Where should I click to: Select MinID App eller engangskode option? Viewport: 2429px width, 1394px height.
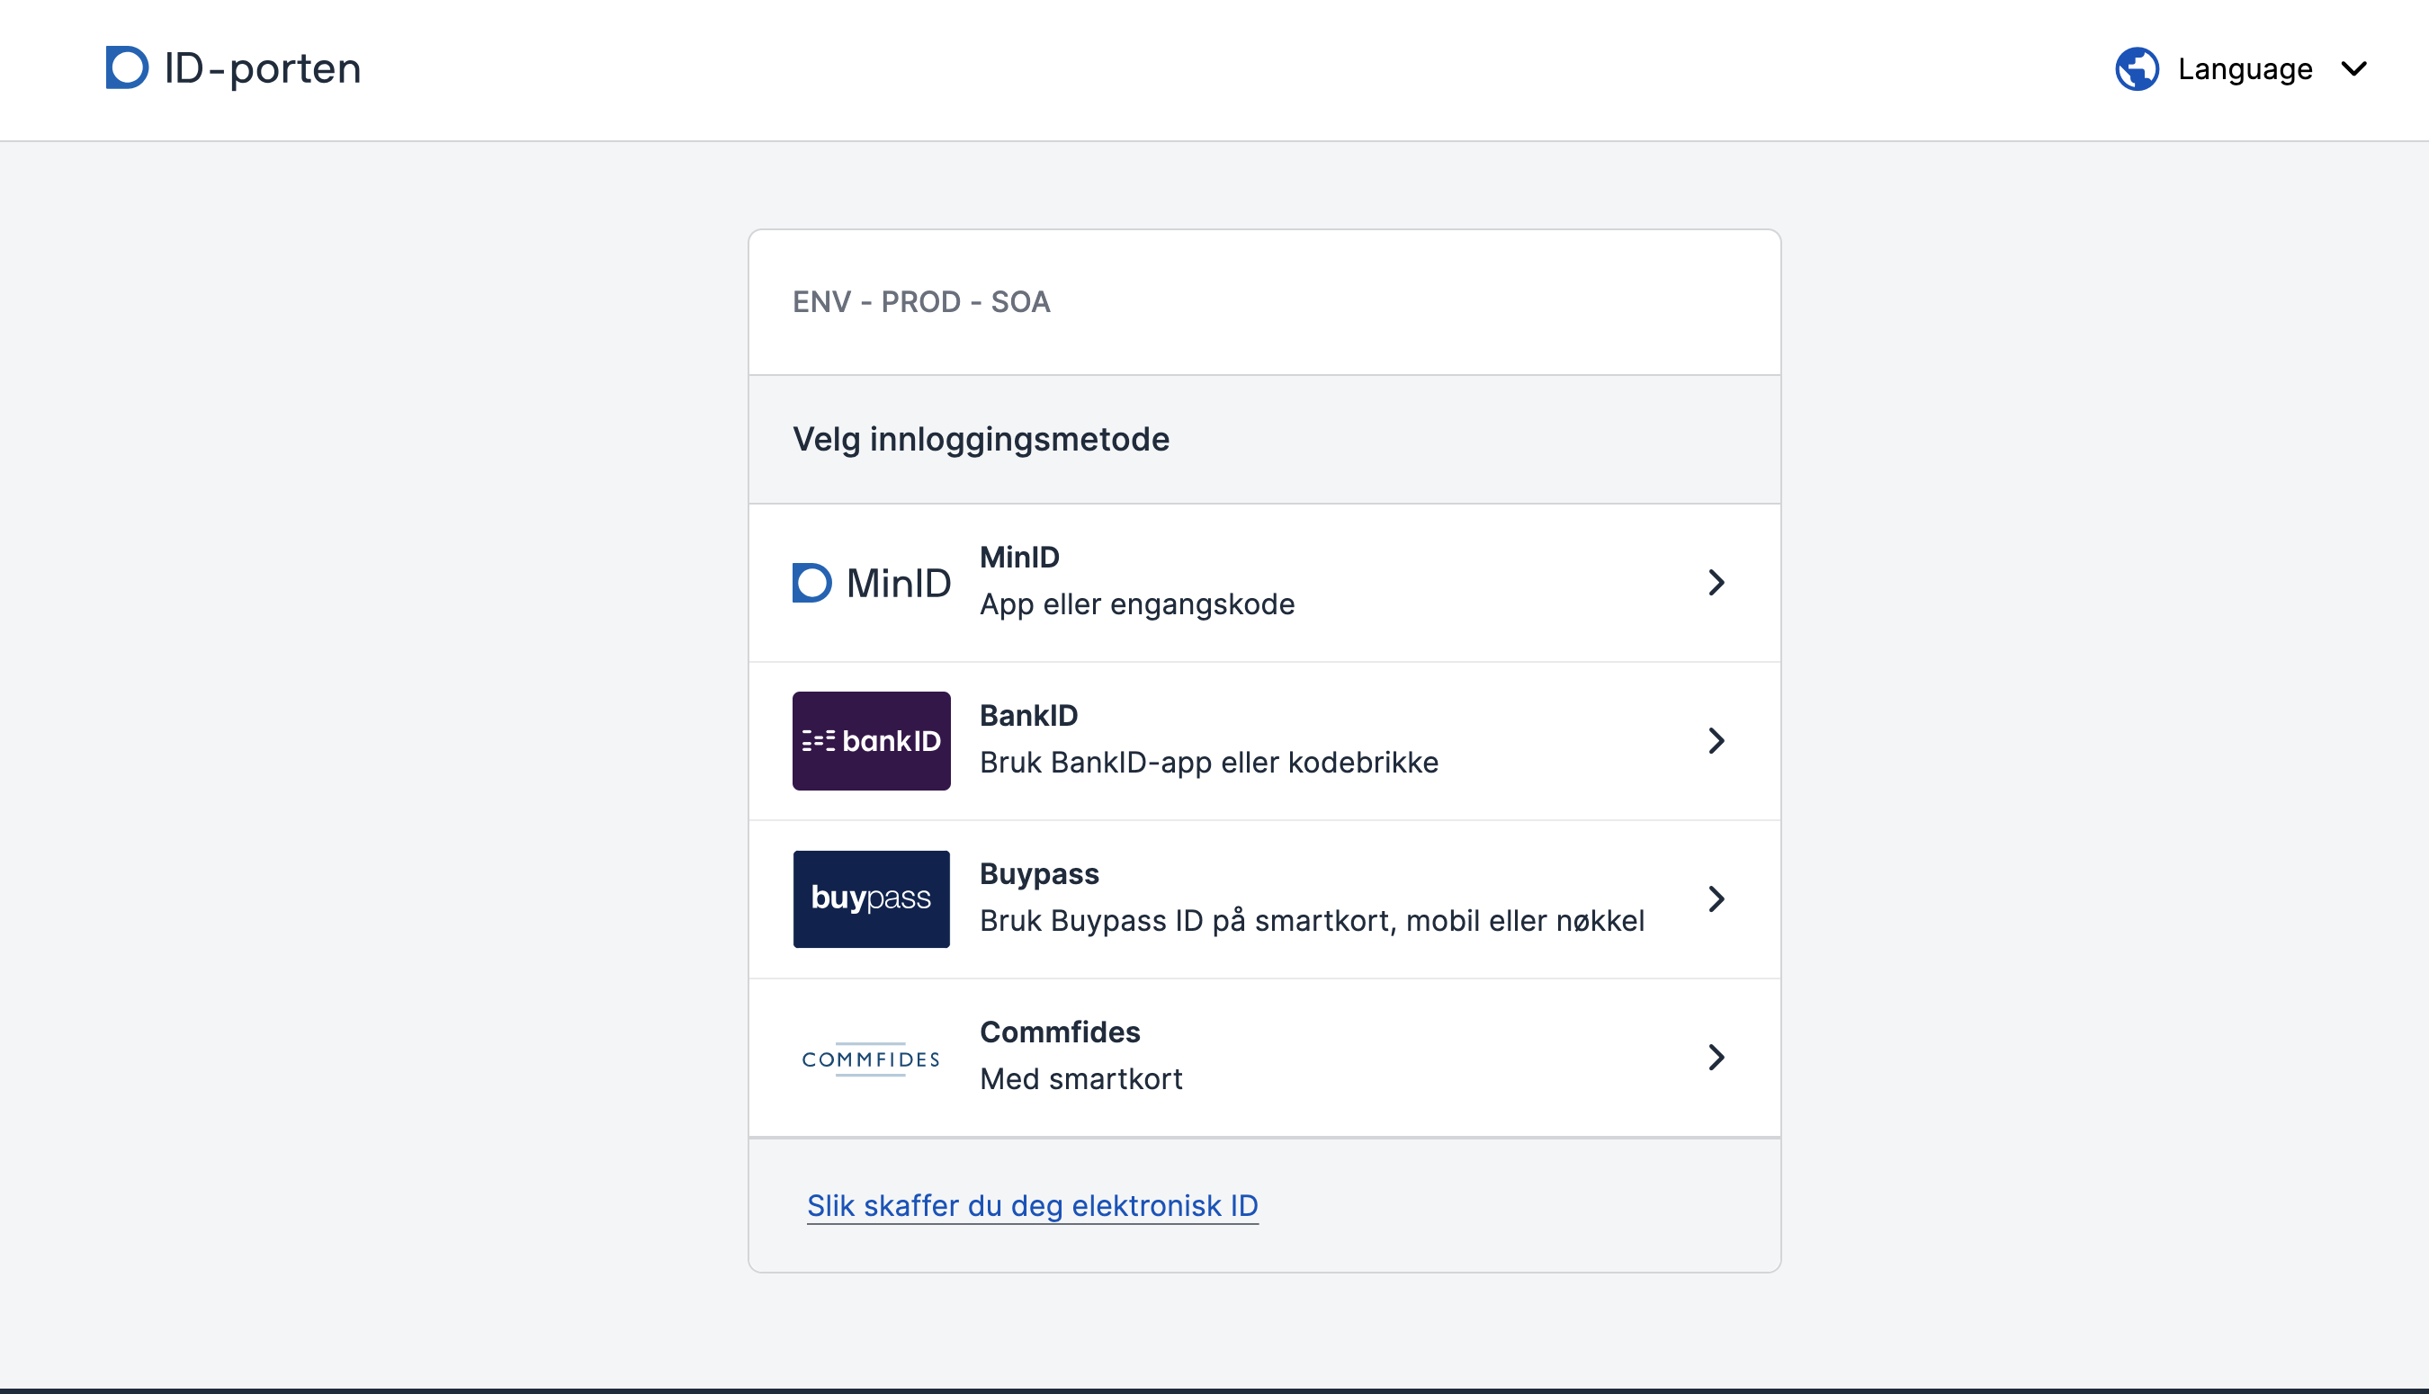click(x=1136, y=604)
